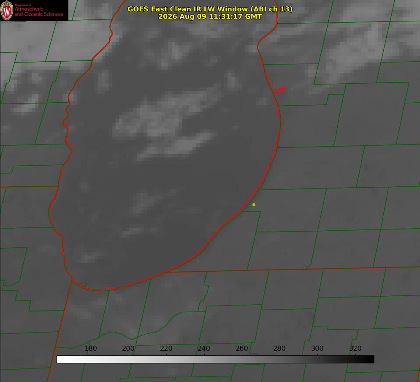Click the Atmospheric and Oceanic Sciences text
Viewport: 420px width, 382px height.
[38, 11]
